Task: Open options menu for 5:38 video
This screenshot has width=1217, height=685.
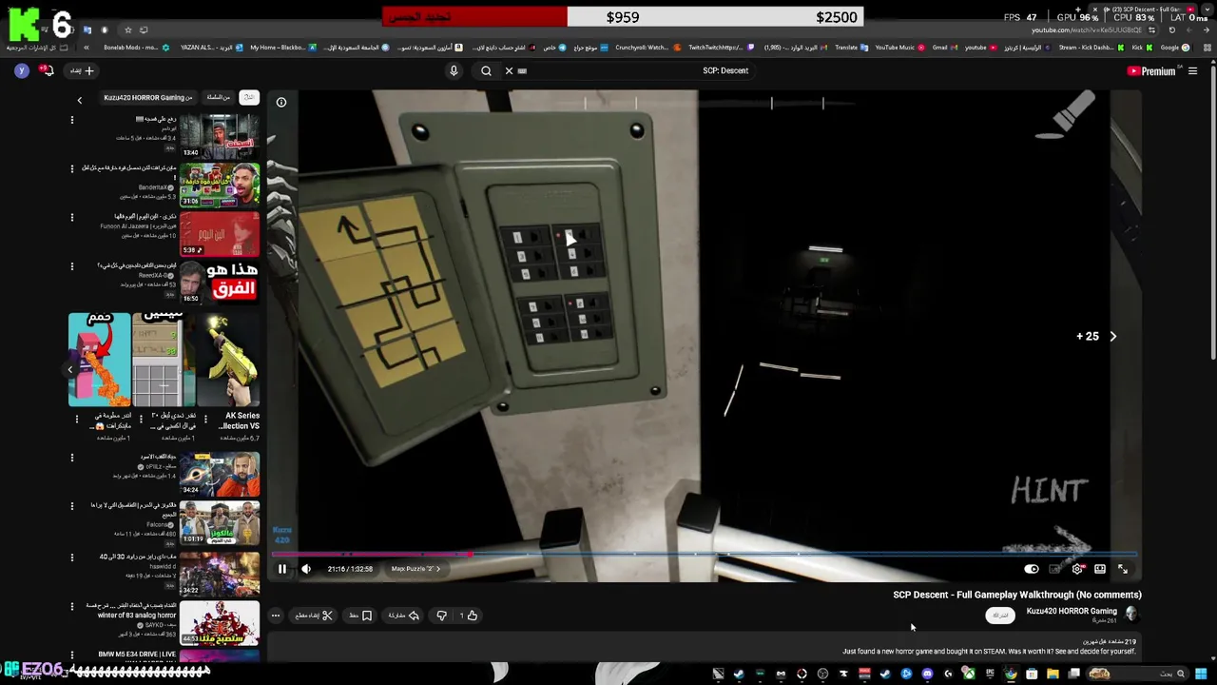Action: [x=71, y=217]
